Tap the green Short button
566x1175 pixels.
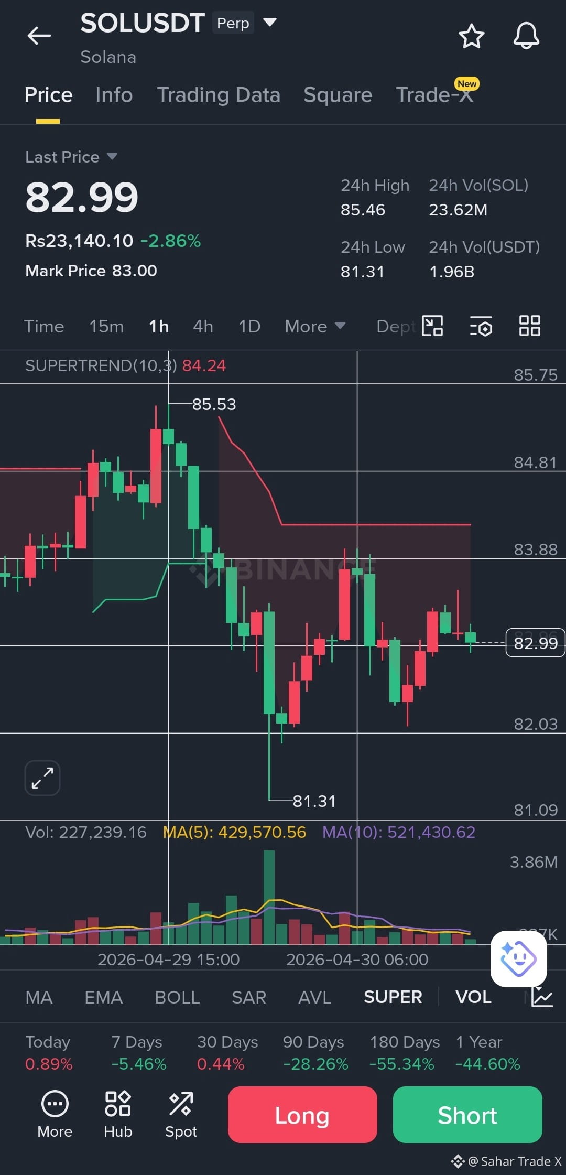[x=467, y=1115]
